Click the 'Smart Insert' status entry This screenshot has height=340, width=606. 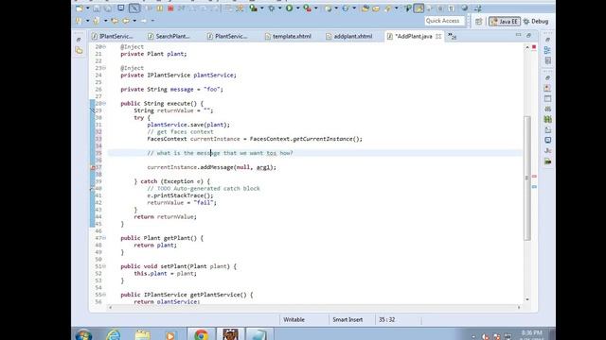point(348,319)
